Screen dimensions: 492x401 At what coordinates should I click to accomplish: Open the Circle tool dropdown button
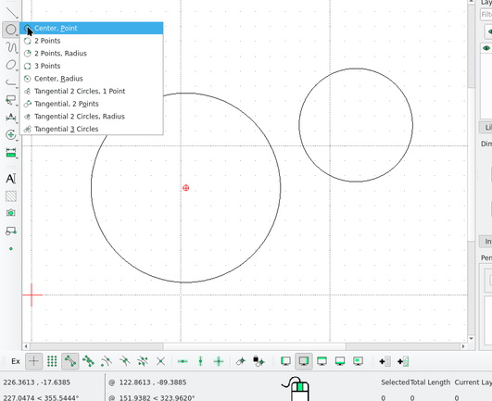click(x=11, y=30)
